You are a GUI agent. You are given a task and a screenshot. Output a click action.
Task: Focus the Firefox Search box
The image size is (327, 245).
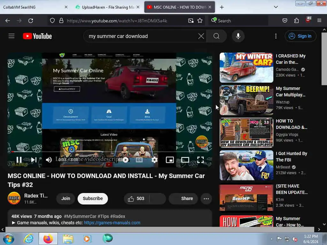(239, 21)
